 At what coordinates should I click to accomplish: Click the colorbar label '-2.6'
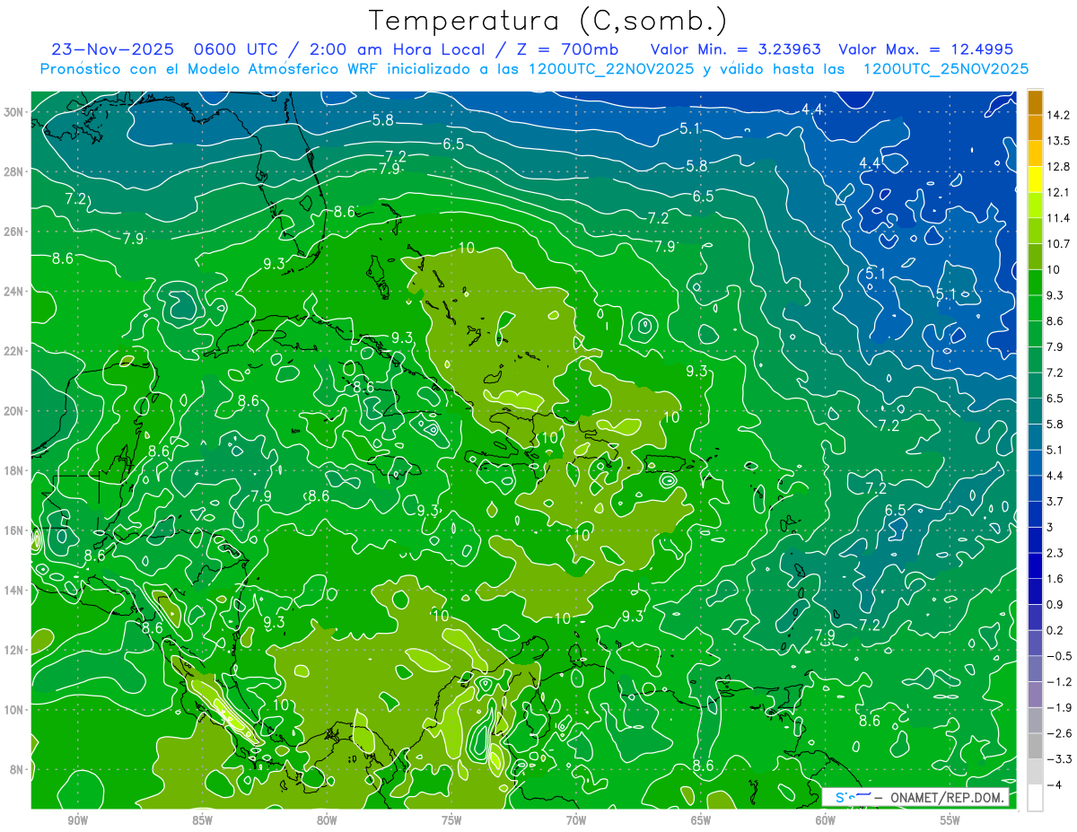(1058, 733)
